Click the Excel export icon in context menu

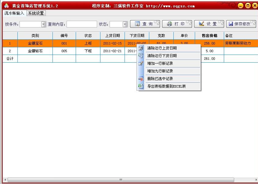pos(141,86)
